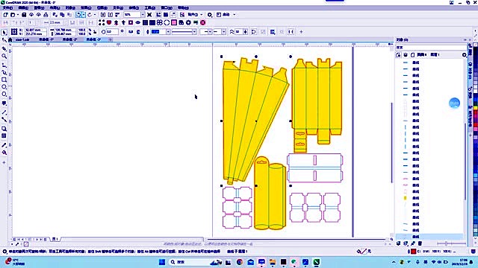Open the 编辑 (Edit) menu
This screenshot has height=268, width=478.
click(23, 7)
